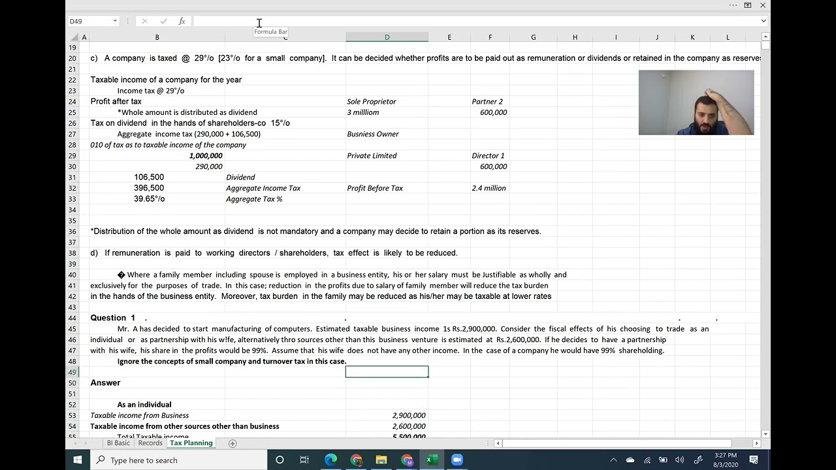The height and width of the screenshot is (470, 836).
Task: Click inside the Name Box showing D49
Action: pos(89,21)
